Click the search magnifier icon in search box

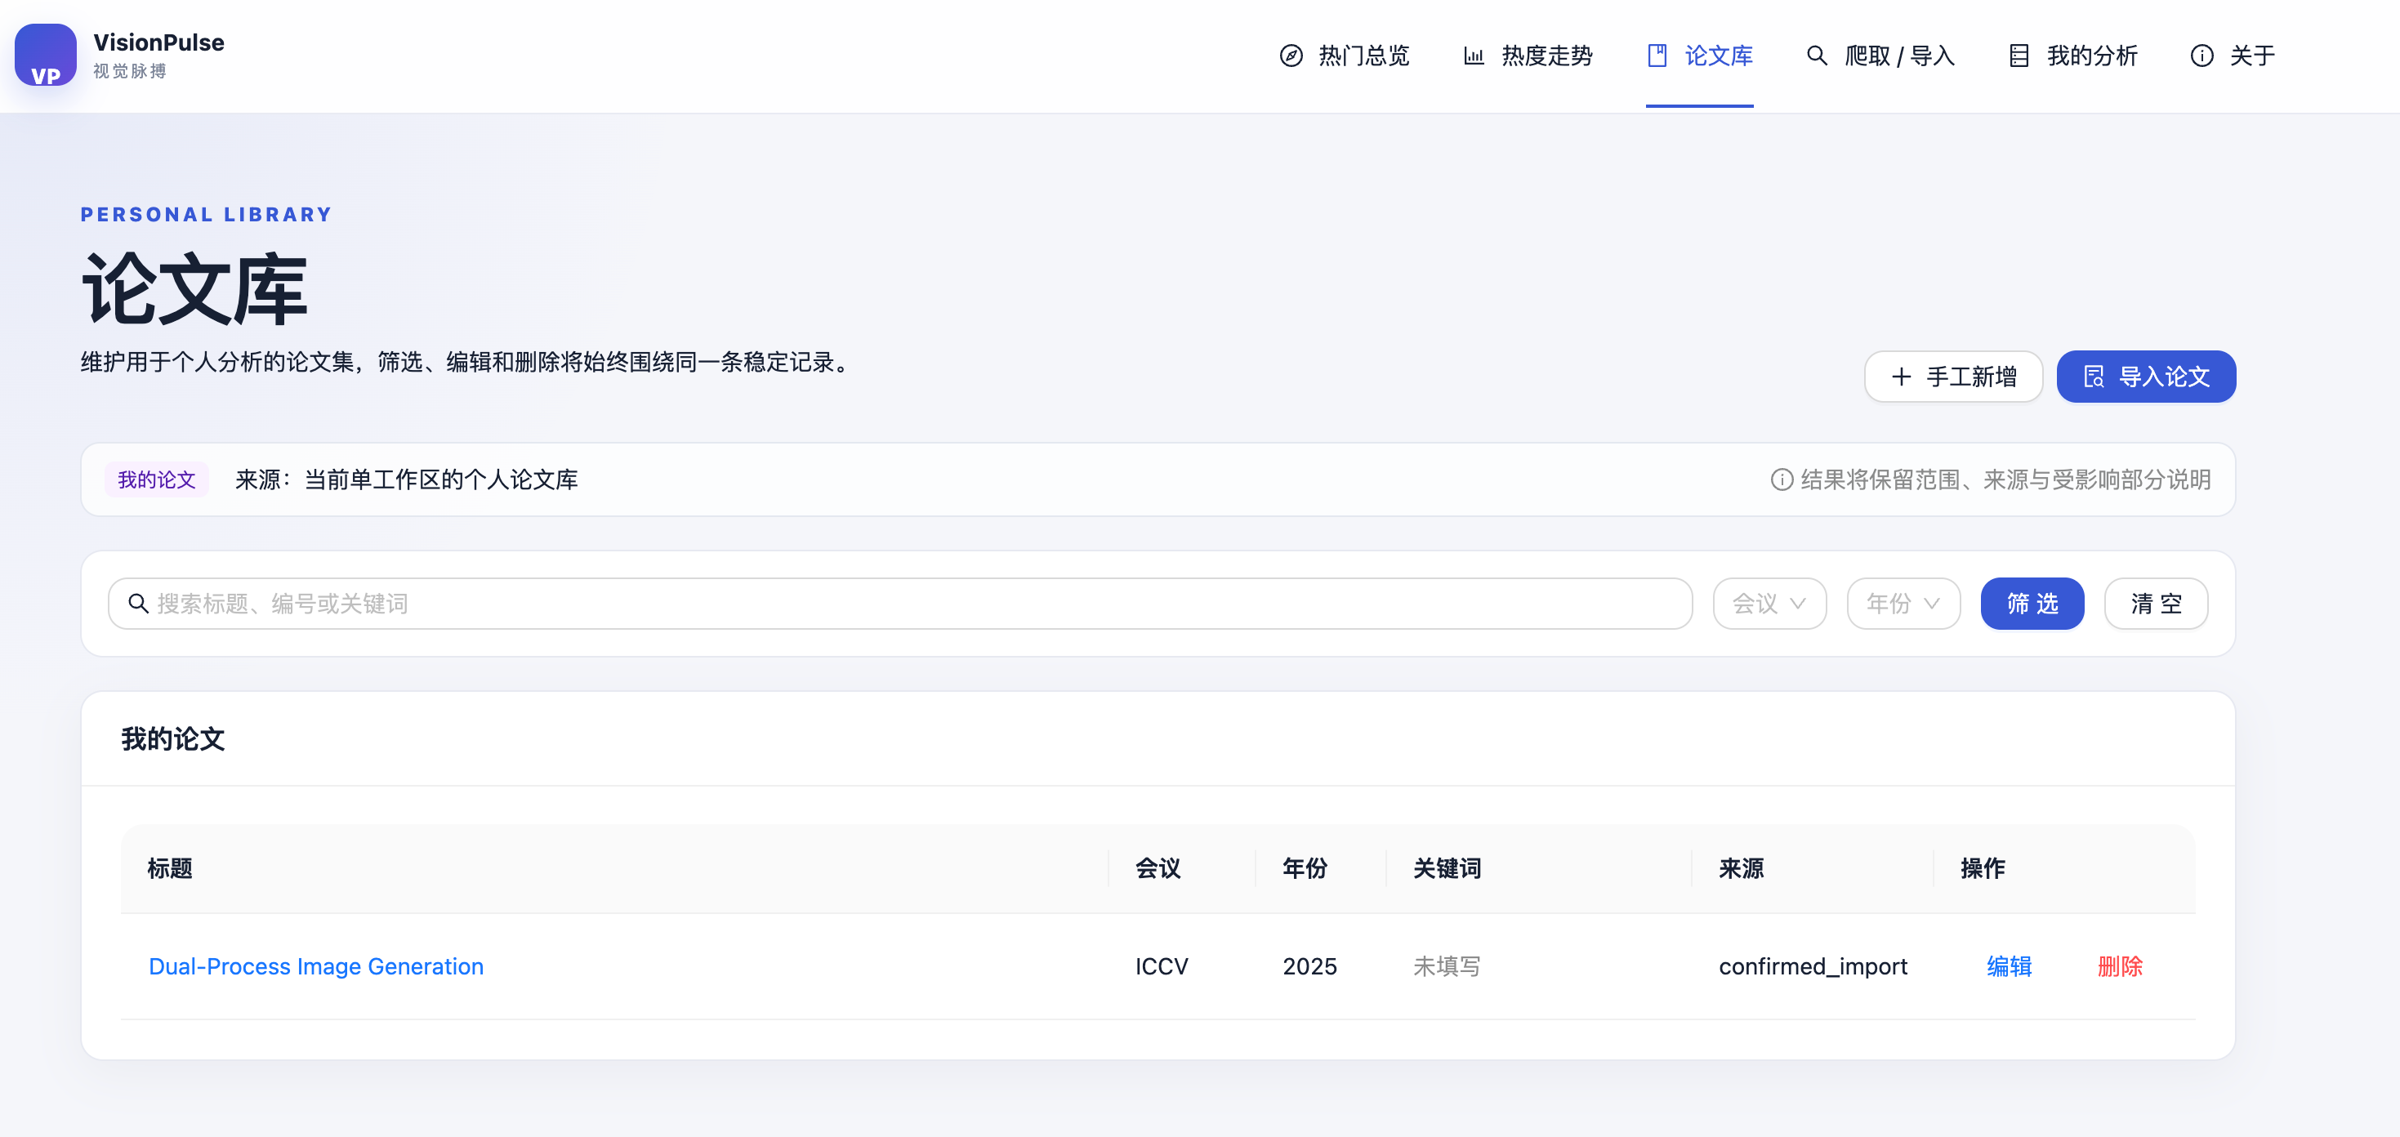point(138,604)
